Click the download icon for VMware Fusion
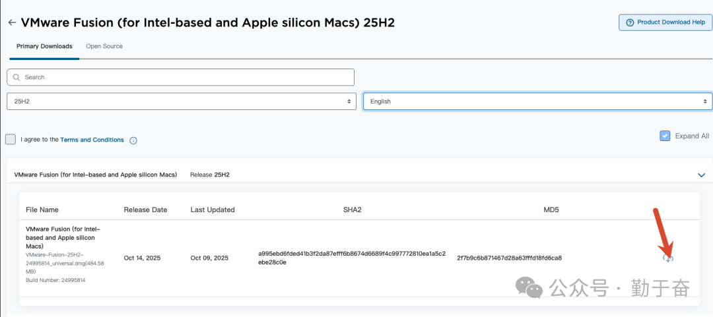The height and width of the screenshot is (317, 713). 668,258
